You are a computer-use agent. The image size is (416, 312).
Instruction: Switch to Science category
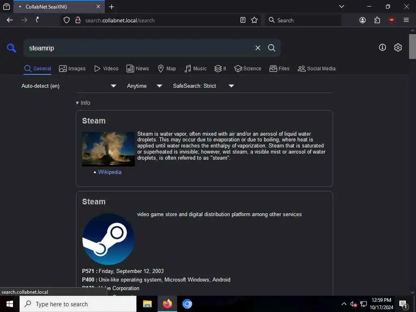pos(247,68)
